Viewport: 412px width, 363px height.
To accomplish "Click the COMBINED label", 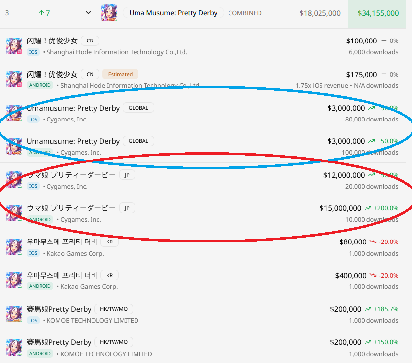I will point(245,13).
